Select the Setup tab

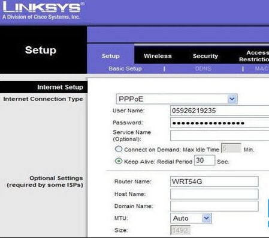coord(111,56)
